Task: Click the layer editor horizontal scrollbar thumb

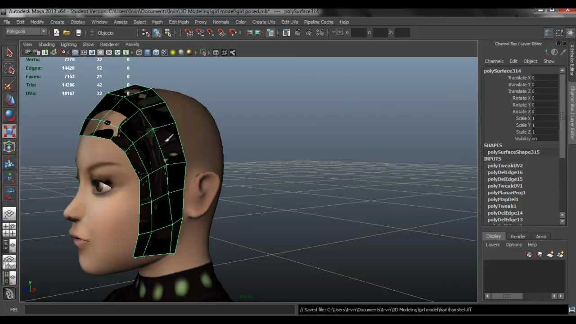Action: click(507, 296)
